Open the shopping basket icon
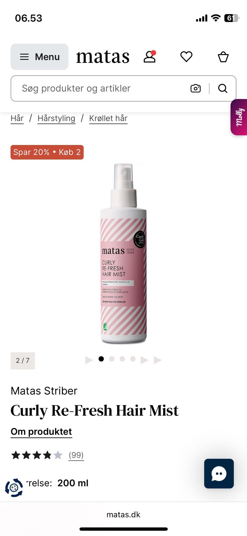The image size is (247, 536). click(223, 57)
